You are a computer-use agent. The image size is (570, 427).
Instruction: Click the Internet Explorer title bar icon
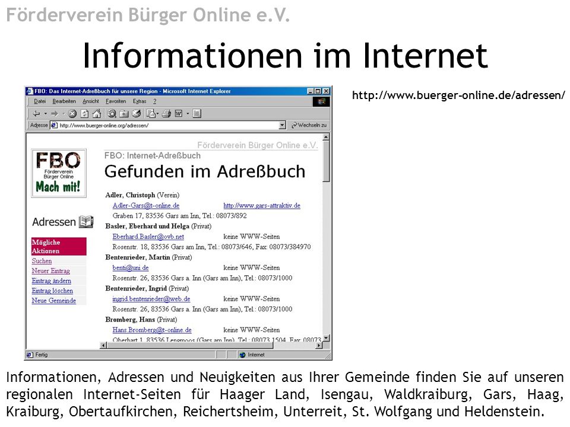[30, 91]
